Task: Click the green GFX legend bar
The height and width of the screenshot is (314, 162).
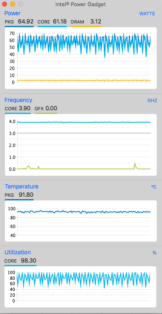Action: click(x=46, y=113)
